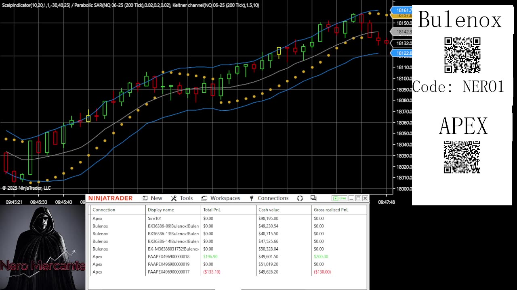
Task: Select account PAAPEX496900000017
Action: pos(228,272)
